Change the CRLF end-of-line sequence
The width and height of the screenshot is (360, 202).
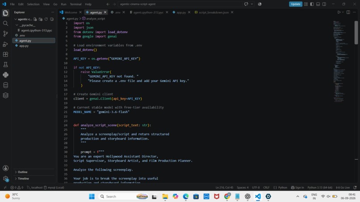[x=266, y=187]
